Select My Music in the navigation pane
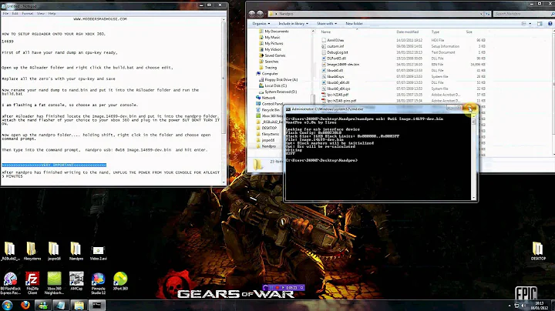This screenshot has height=311, width=555. click(x=272, y=38)
